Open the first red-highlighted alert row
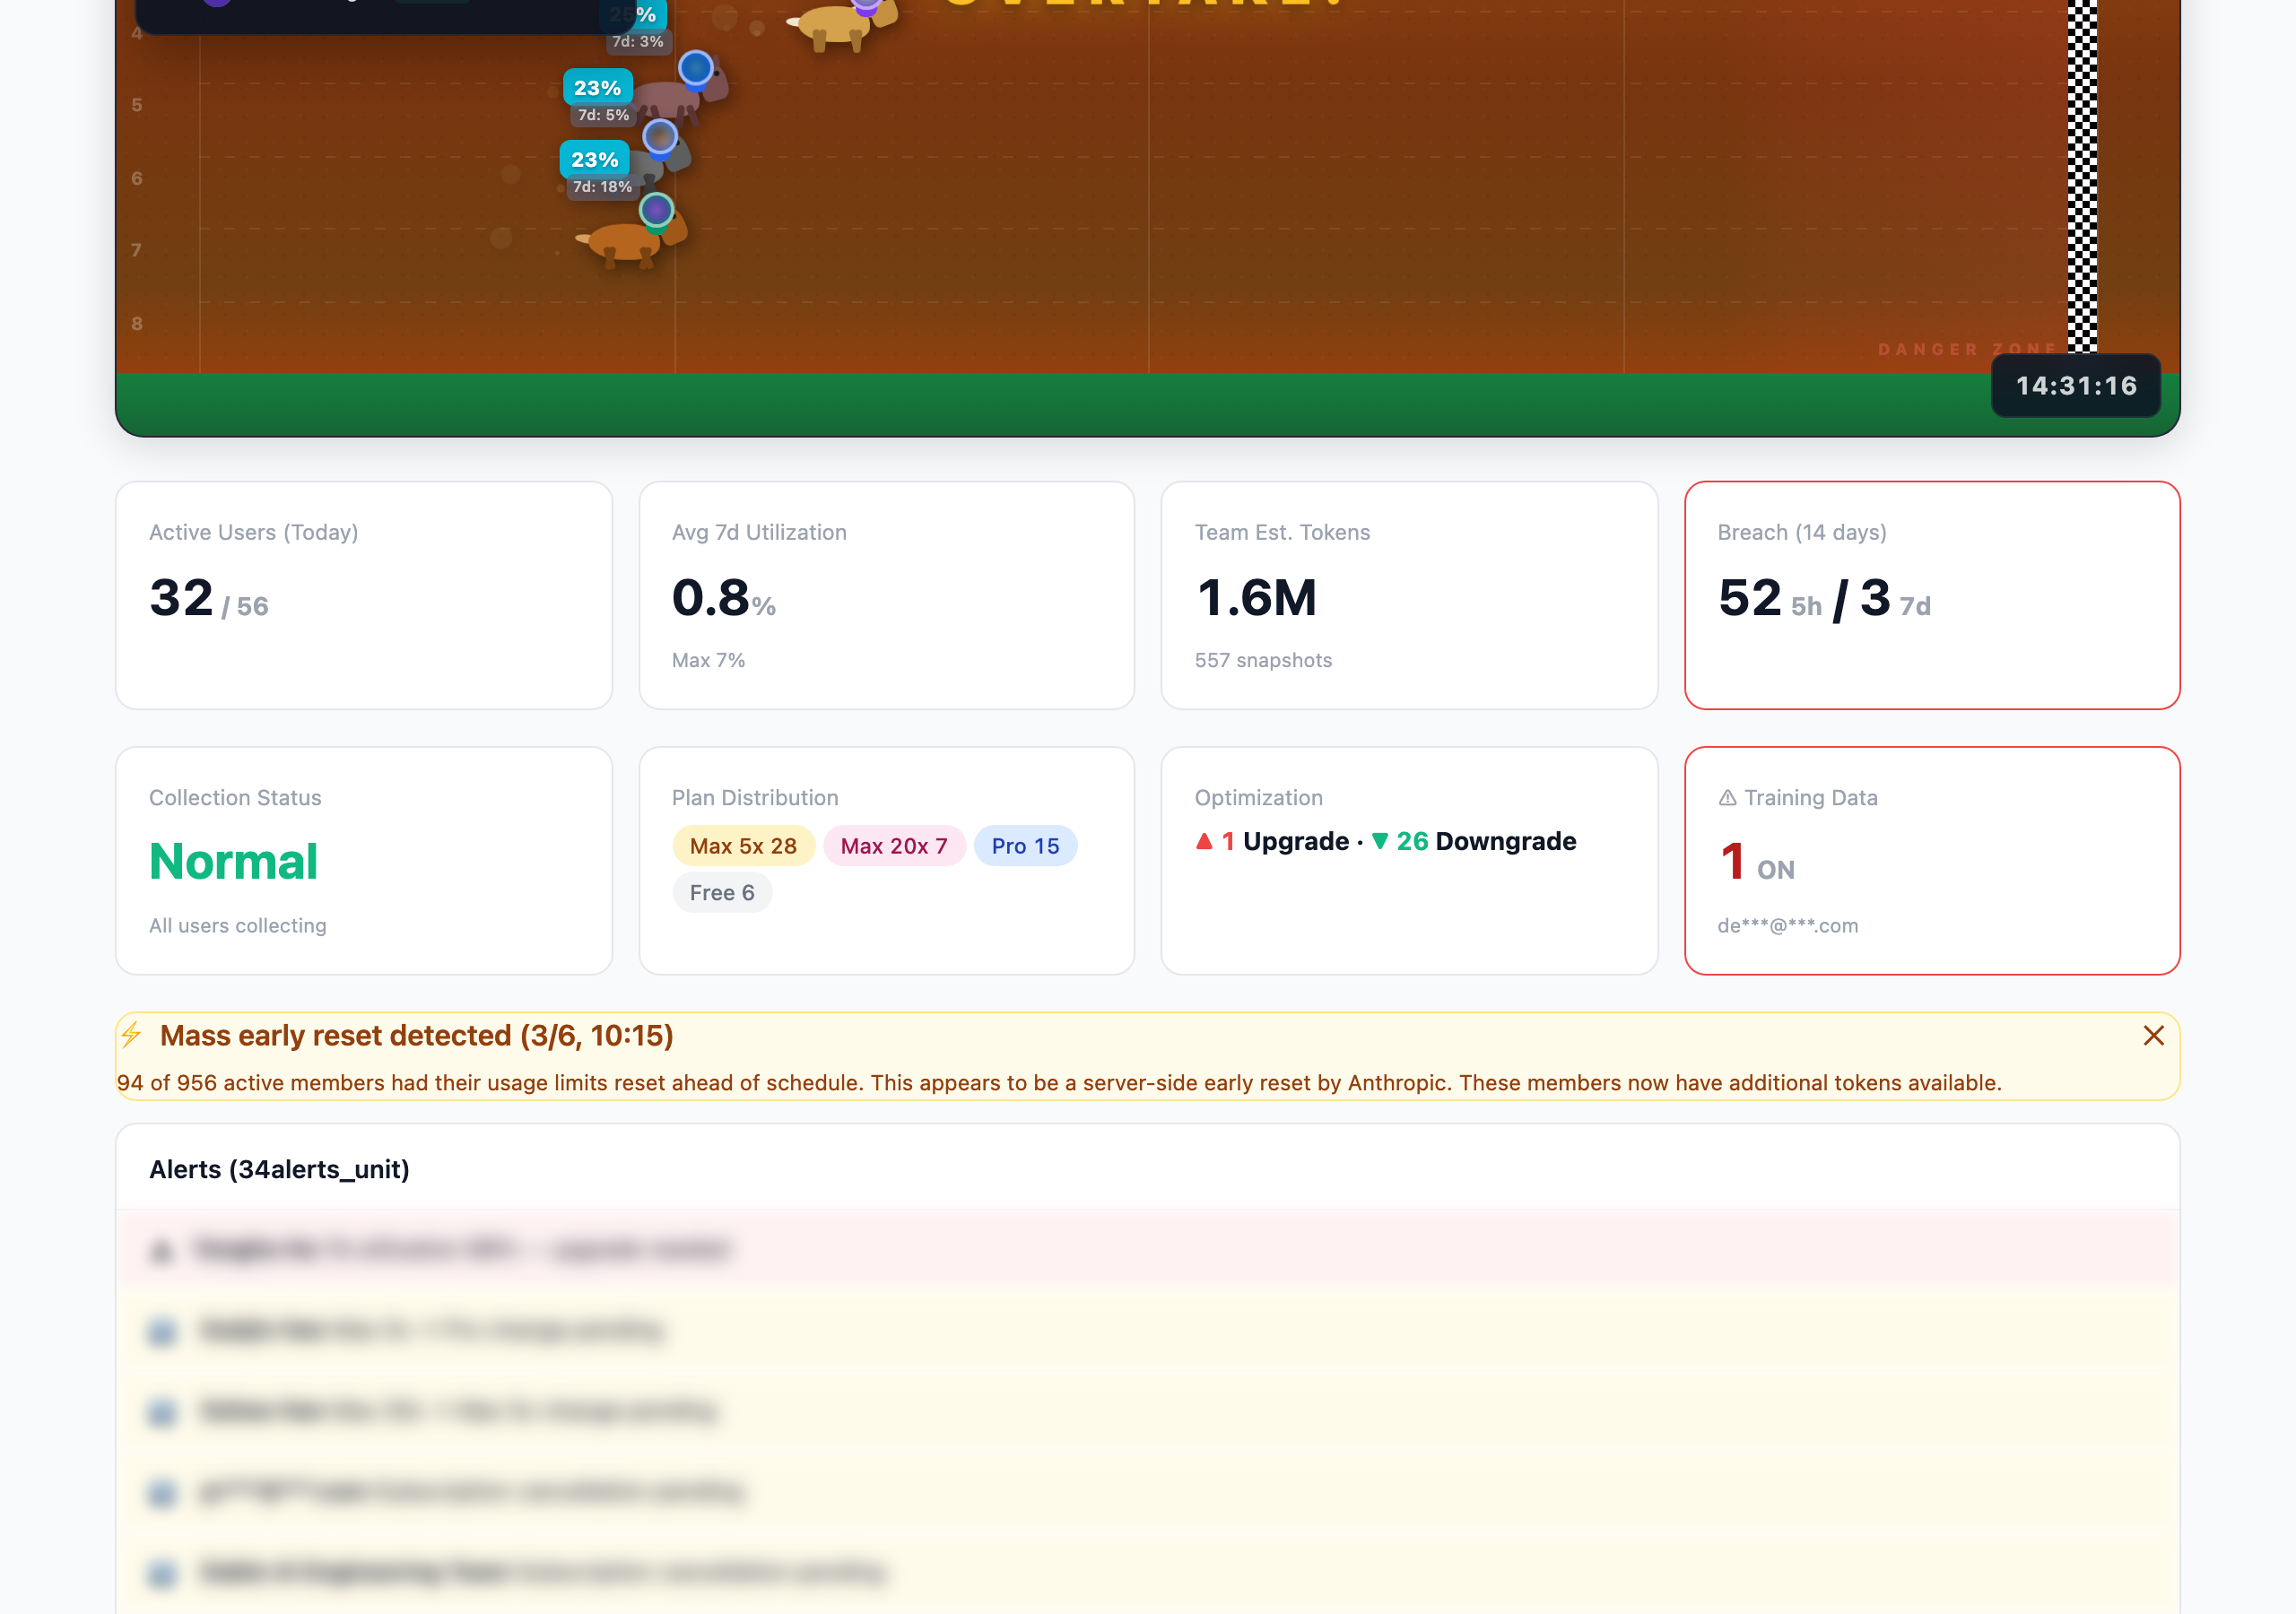2296x1614 pixels. (x=1147, y=1249)
